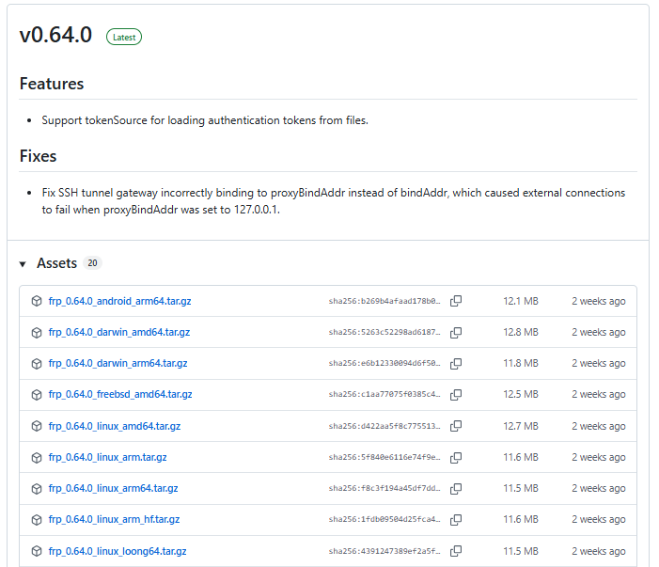Click hash sha256:5f840e6116e74f9e

pyautogui.click(x=384, y=457)
